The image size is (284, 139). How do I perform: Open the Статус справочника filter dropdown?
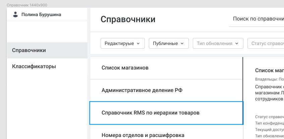266,43
